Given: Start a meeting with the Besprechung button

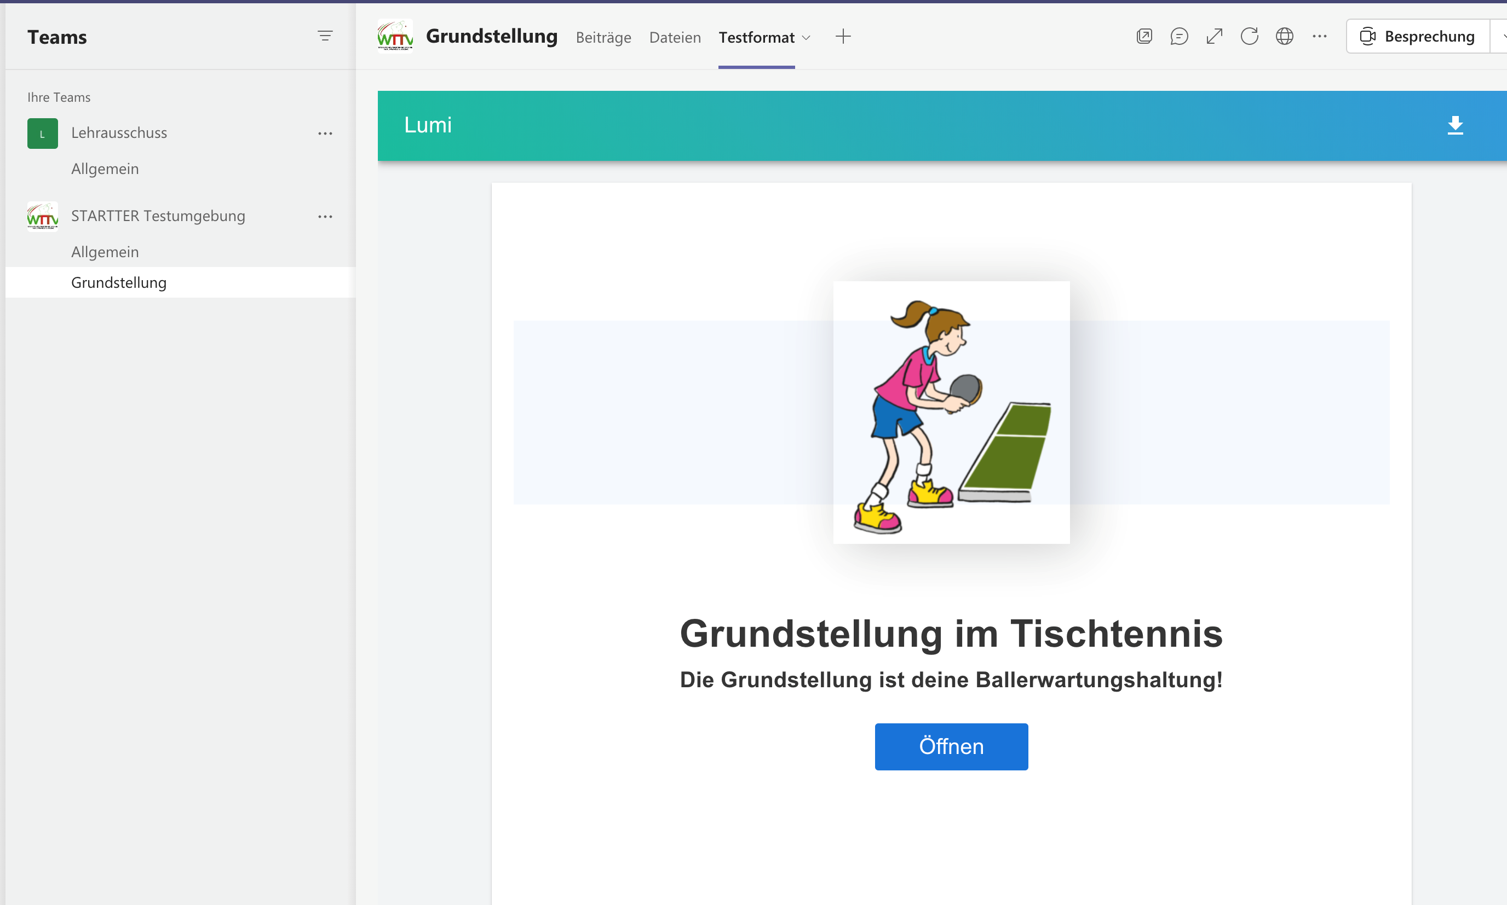Looking at the screenshot, I should click(x=1417, y=37).
